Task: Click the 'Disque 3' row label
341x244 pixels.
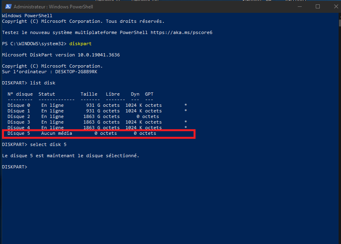Action: (19, 122)
